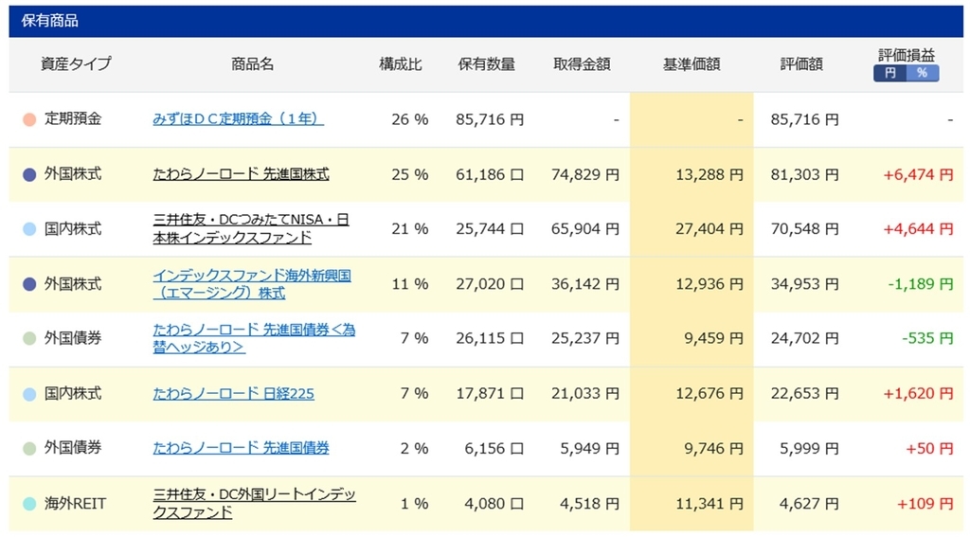The image size is (970, 537).
Task: Open 三井住友・DCつみたてNISA・日本株インデックスファンド link
Action: pyautogui.click(x=251, y=228)
